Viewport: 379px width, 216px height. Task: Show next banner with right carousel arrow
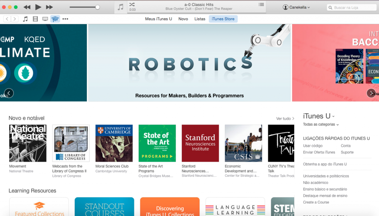371,93
